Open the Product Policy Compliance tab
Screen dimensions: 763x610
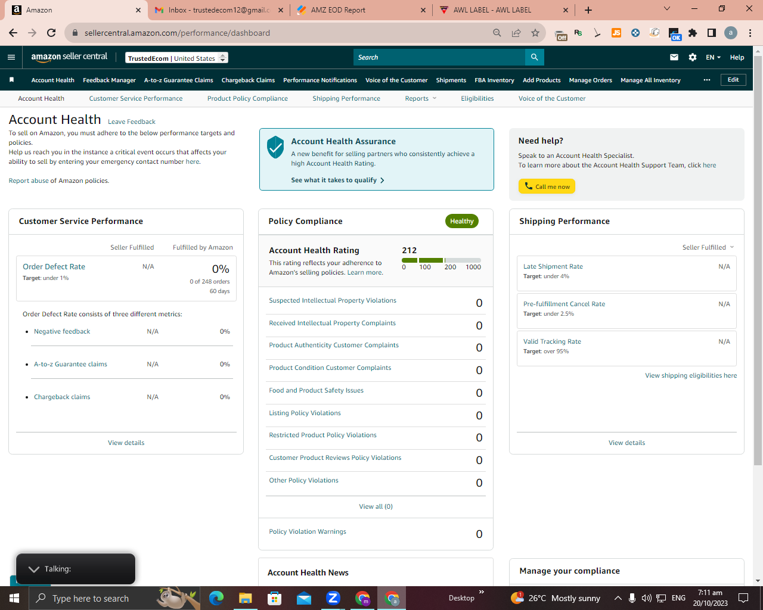coord(247,98)
